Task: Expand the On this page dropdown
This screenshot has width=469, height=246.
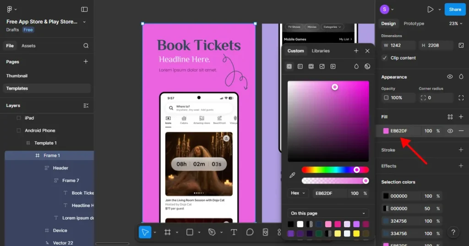Action: coord(328,213)
